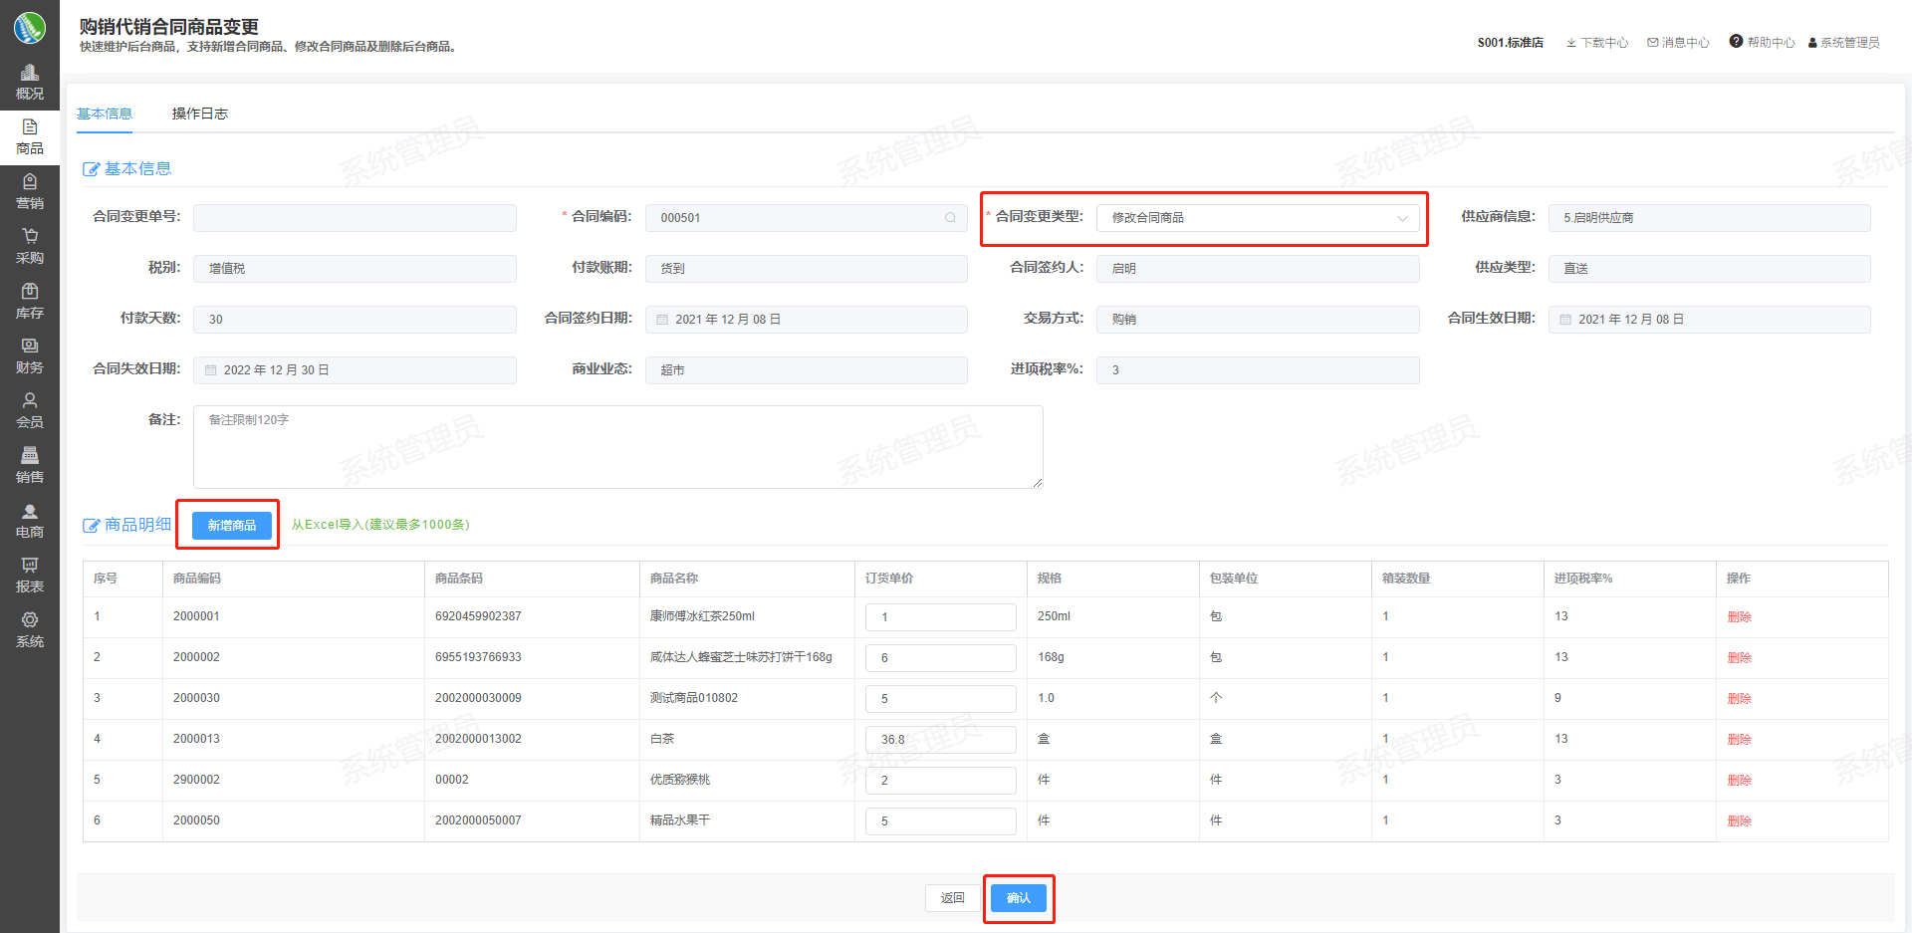
Task: Click the 新增商品 button
Action: 232,526
